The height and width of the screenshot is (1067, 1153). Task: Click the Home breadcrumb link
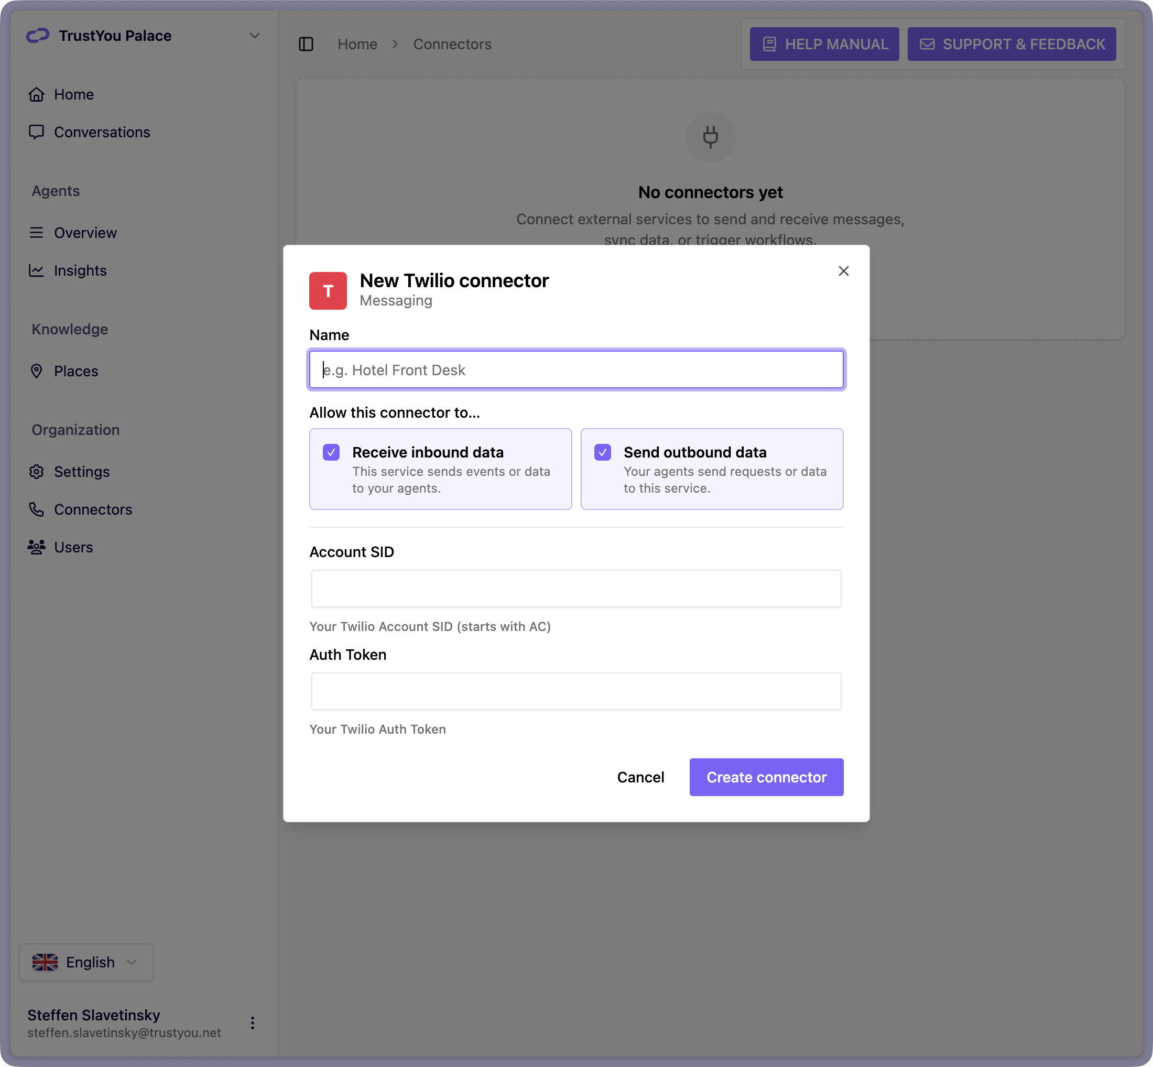coord(357,44)
